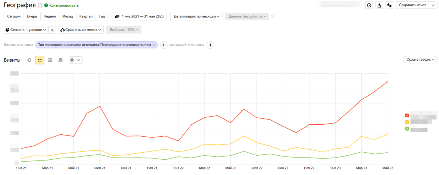The height and width of the screenshot is (175, 439).
Task: Expand the Сравнить сегменты dropdown
Action: [81, 30]
